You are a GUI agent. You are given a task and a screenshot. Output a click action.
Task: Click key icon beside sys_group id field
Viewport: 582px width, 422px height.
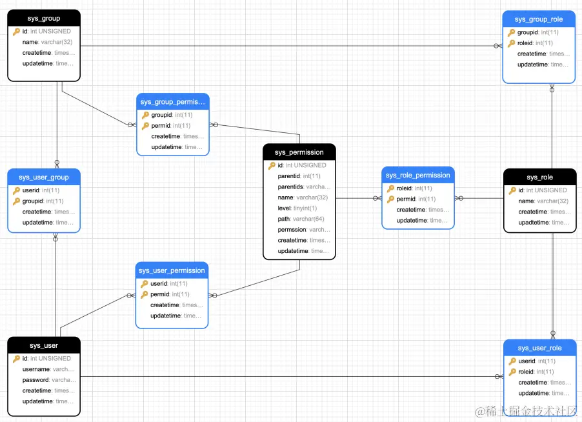(16, 32)
